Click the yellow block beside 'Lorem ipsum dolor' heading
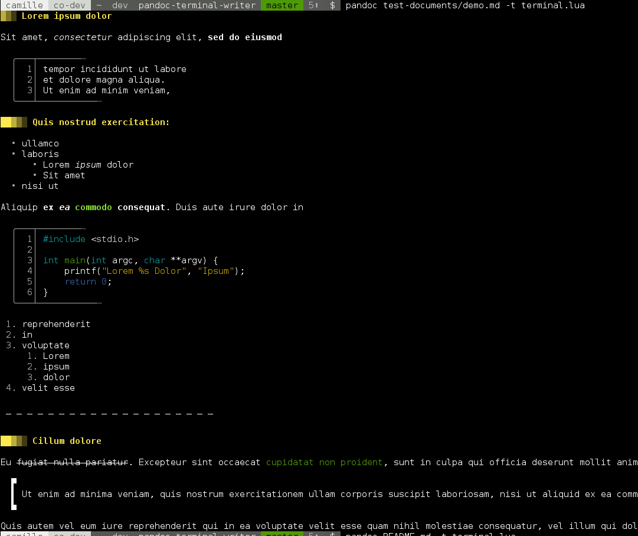 click(x=8, y=17)
